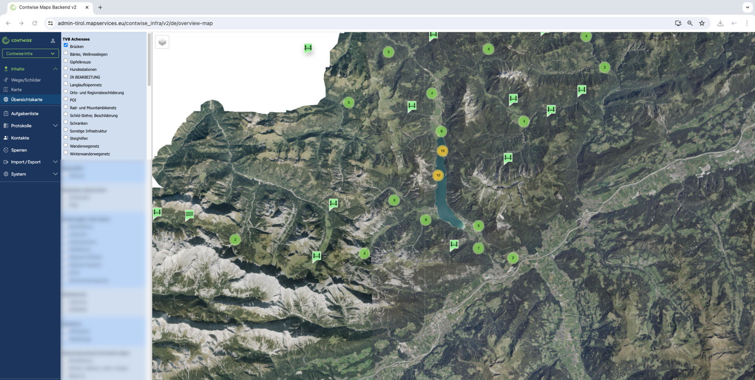Click the Kontakte people icon
Viewport: 755px width, 380px height.
tap(6, 138)
